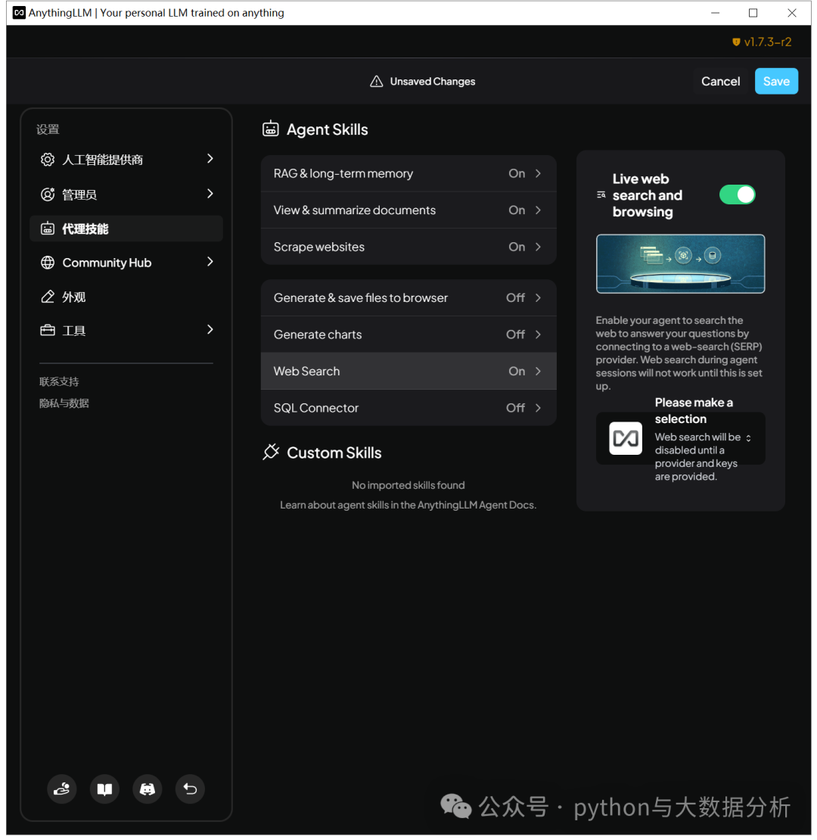Open the 联系支持 link
The image size is (817, 840).
[x=59, y=382]
